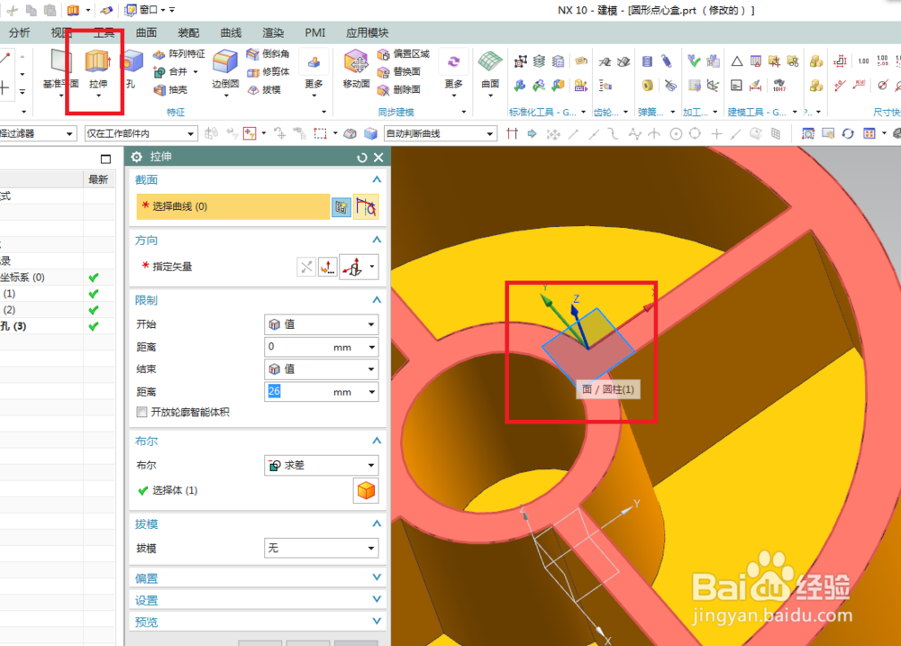The height and width of the screenshot is (646, 901).
Task: Open the Analysis (分析) ribbon tab
Action: [19, 32]
